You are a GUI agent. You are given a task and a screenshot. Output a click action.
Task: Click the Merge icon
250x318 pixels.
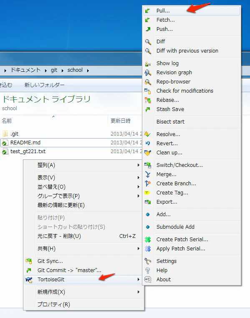pos(148,174)
